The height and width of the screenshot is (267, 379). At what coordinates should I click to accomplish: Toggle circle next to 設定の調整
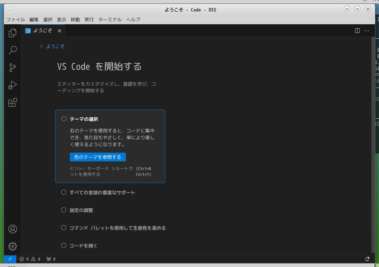pos(63,210)
